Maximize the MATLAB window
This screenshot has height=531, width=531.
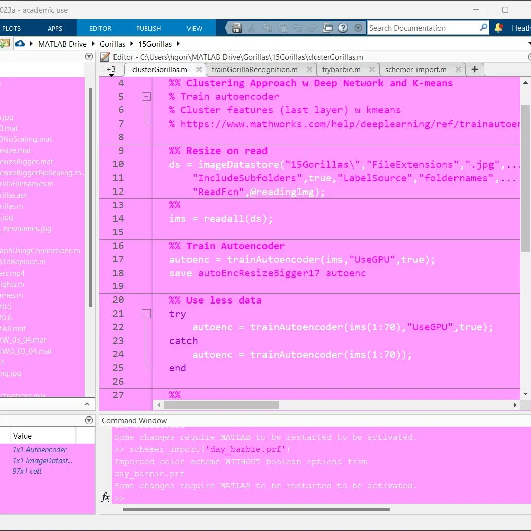point(505,10)
